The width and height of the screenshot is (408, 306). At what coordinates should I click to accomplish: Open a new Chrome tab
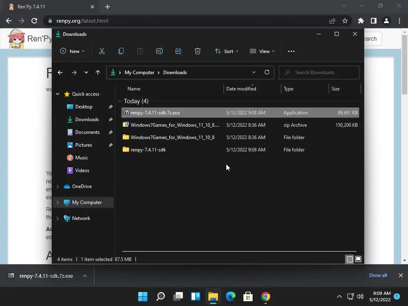tap(108, 7)
